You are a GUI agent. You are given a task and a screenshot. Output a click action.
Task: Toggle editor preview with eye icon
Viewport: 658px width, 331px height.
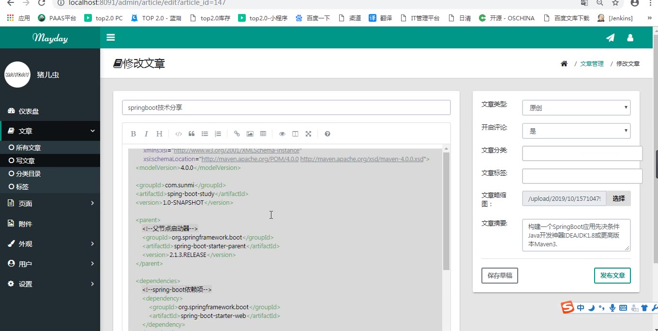pyautogui.click(x=282, y=134)
